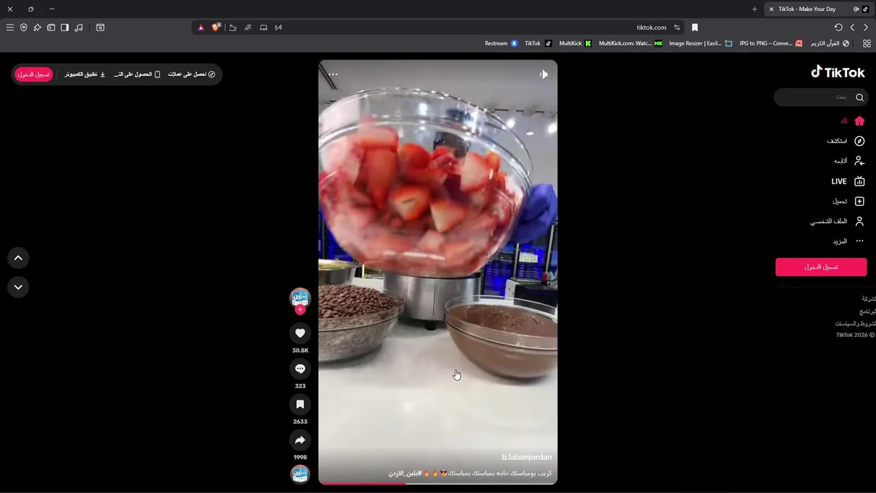Save the video with the bookmark icon (2633)
This screenshot has height=493, width=876.
pyautogui.click(x=300, y=404)
